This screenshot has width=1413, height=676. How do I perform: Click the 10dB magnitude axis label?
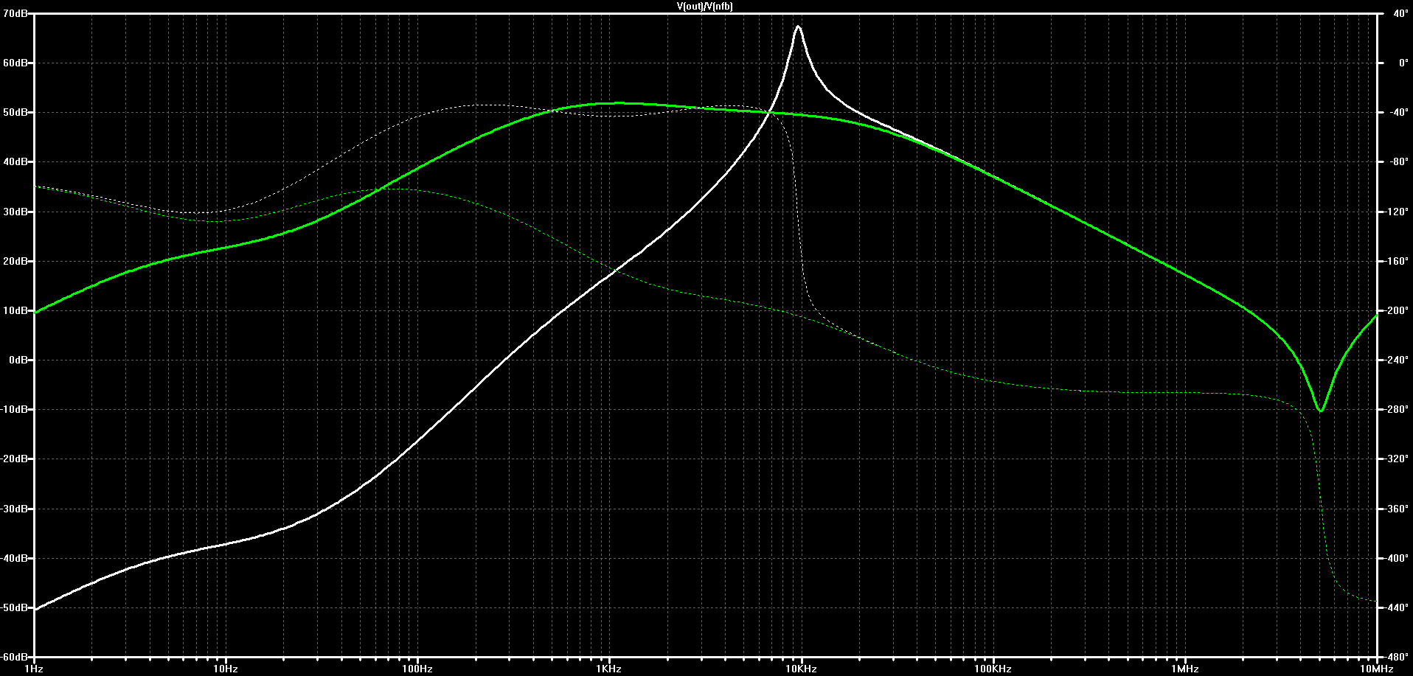tap(15, 310)
